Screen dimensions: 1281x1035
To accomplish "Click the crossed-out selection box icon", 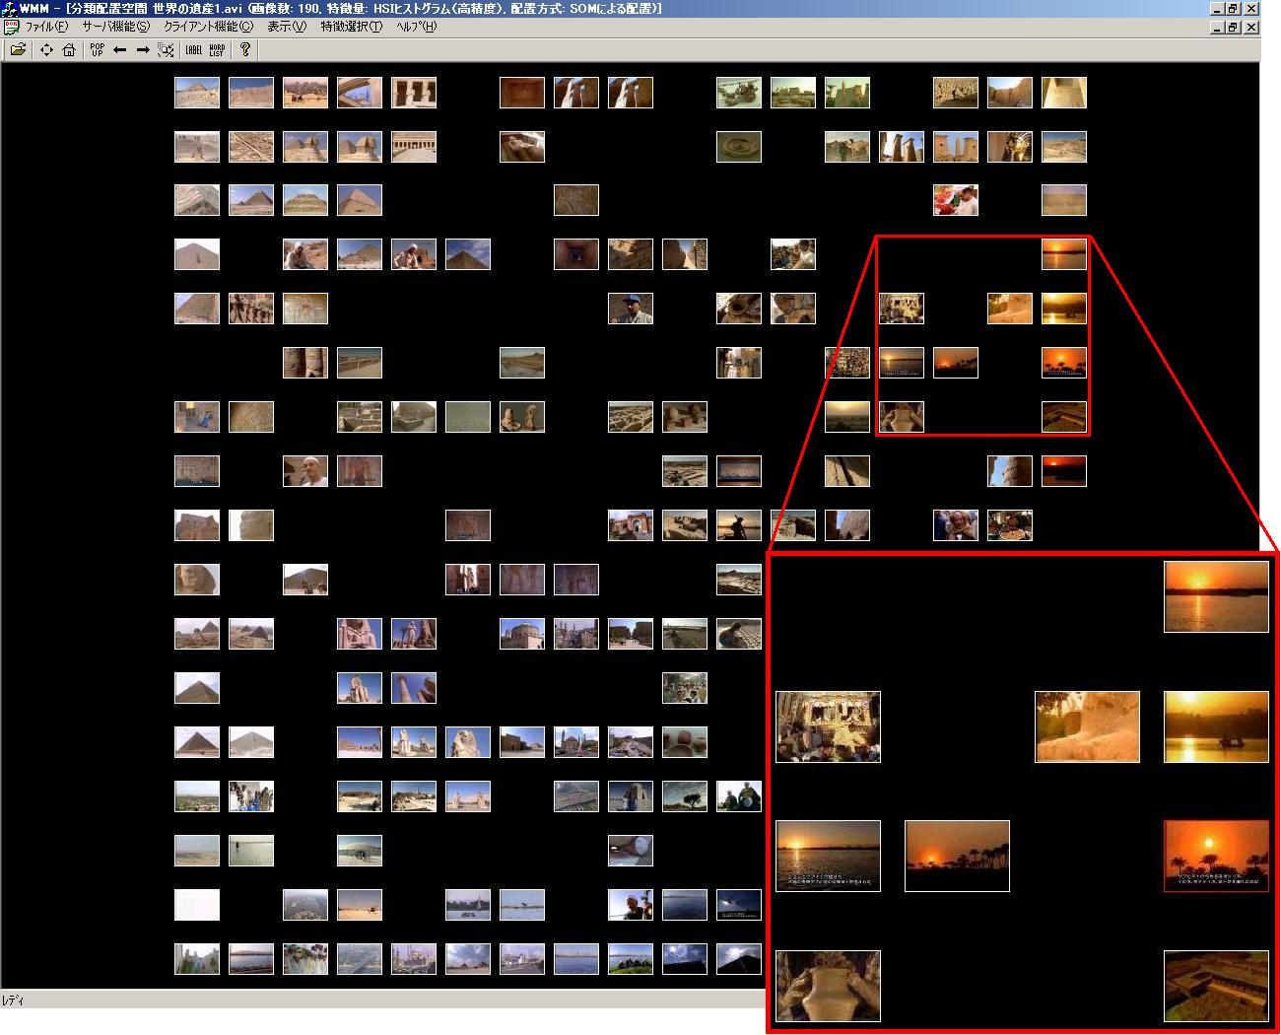I will tap(167, 49).
